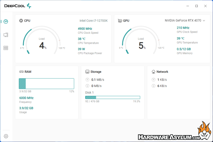Open the dashboard gauge sidebar icon
The height and width of the screenshot is (142, 213).
pos(6,21)
